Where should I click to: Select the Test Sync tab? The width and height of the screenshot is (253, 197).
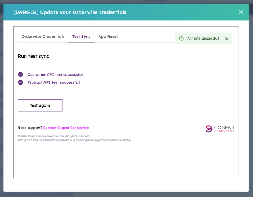(x=81, y=37)
